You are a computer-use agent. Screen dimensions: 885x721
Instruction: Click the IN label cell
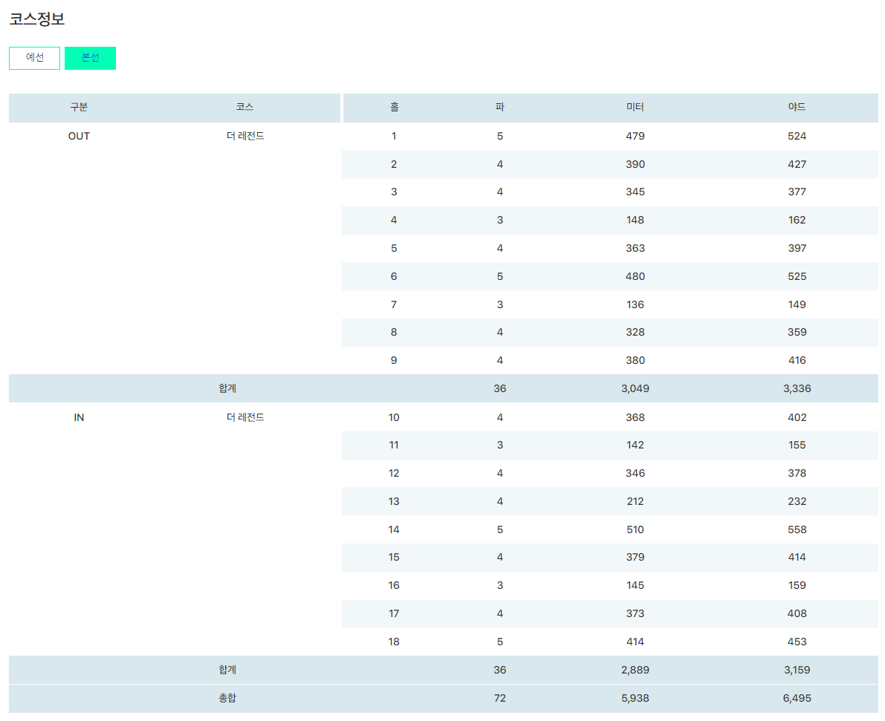tap(79, 417)
